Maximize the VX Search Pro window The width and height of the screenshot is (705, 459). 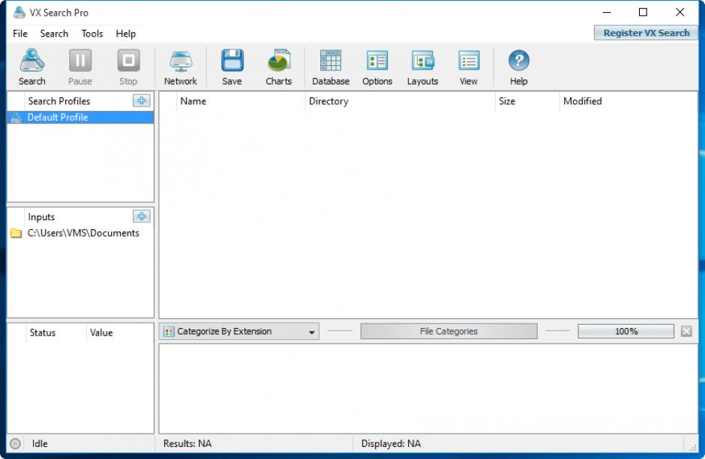click(x=643, y=12)
